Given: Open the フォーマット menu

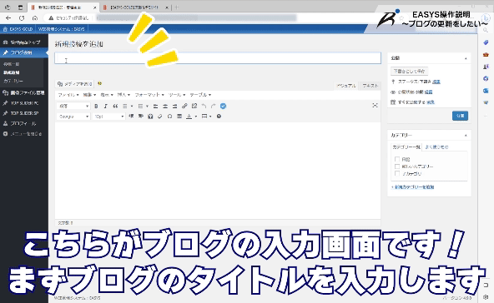Looking at the screenshot, I should 149,95.
